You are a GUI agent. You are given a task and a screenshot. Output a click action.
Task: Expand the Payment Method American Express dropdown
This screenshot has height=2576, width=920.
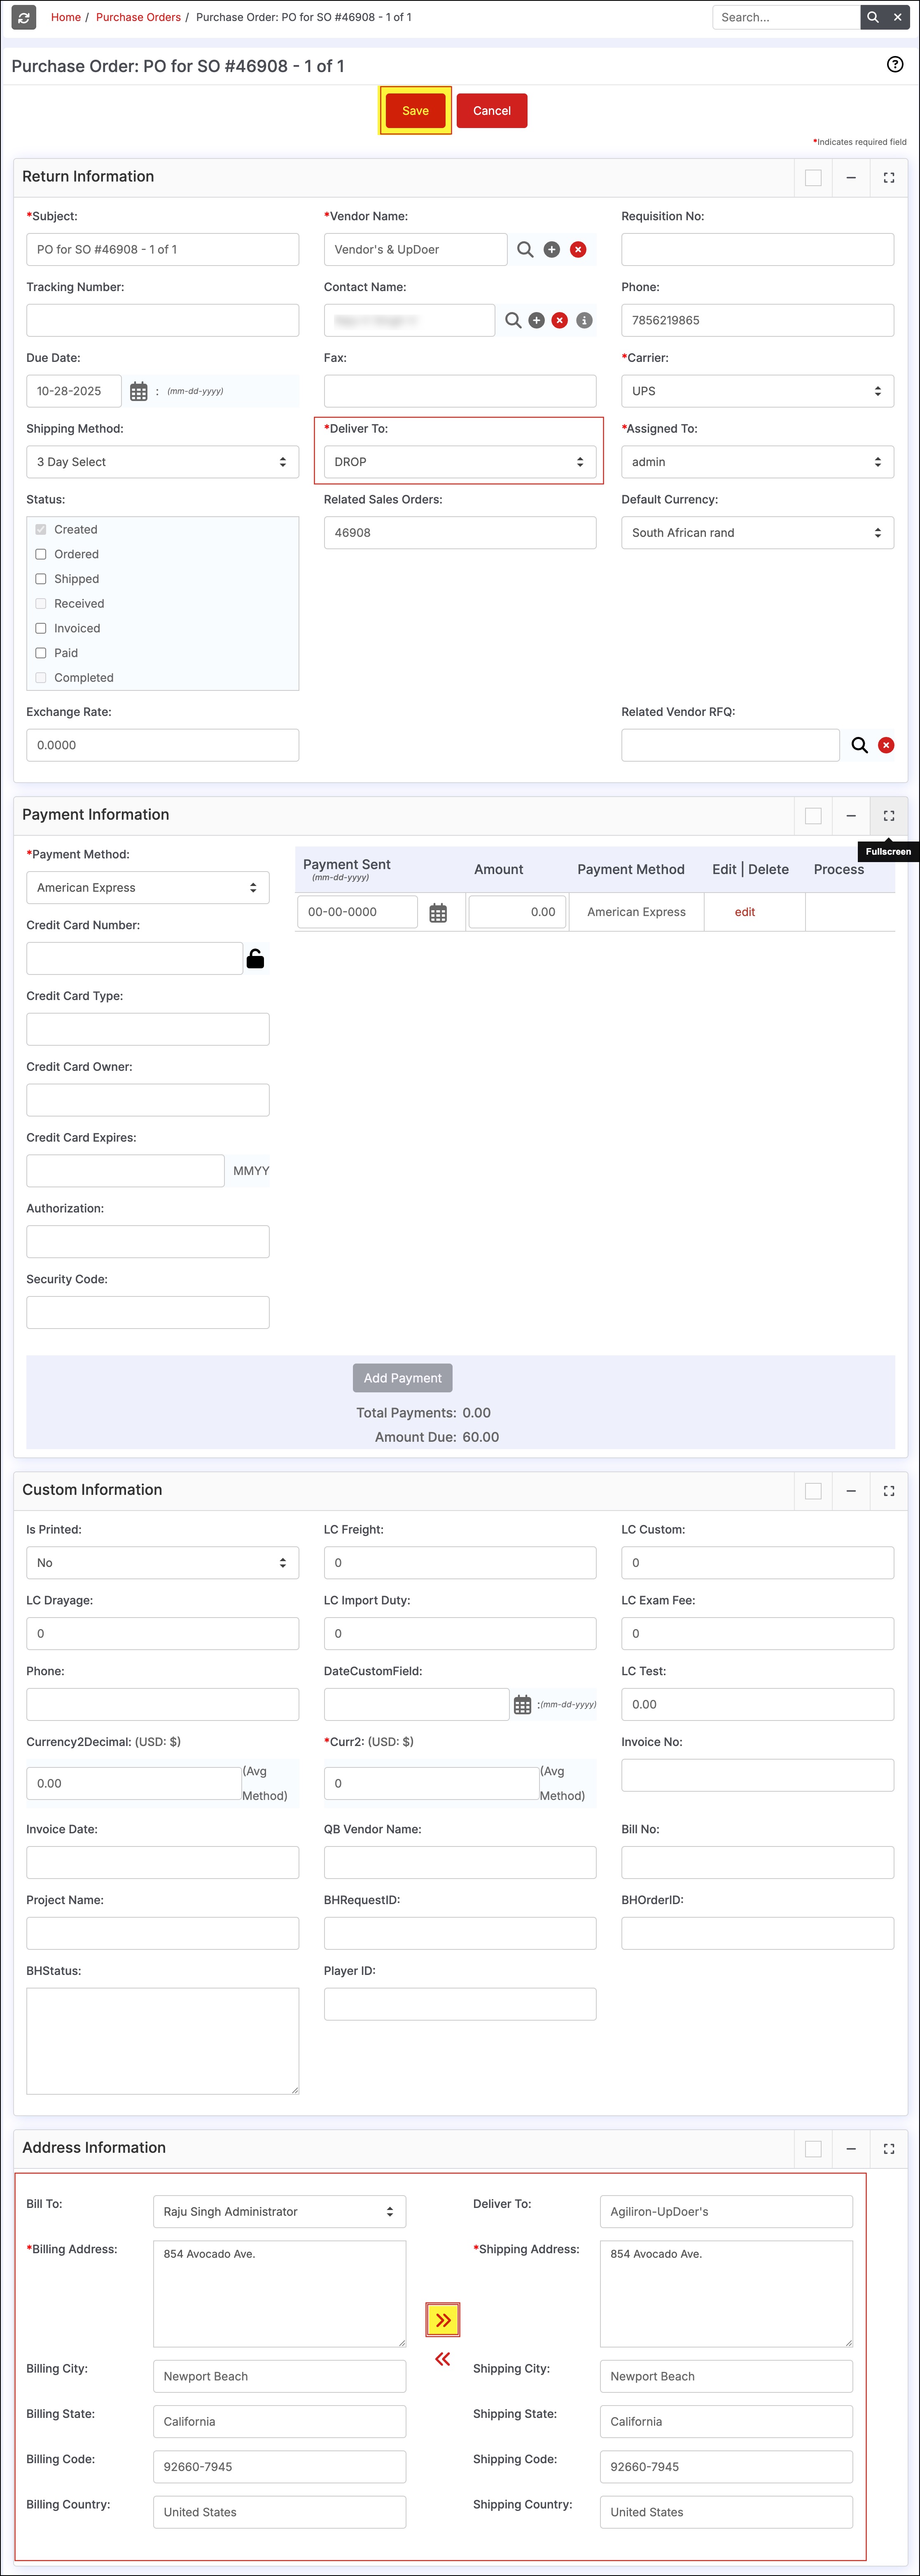click(x=147, y=887)
